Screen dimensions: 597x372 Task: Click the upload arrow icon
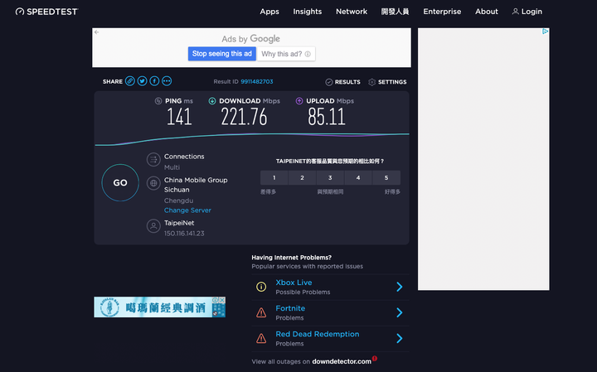point(299,101)
